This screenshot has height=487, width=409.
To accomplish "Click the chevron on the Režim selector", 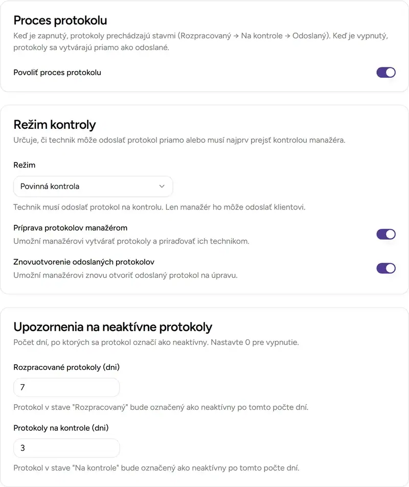I will (x=162, y=187).
